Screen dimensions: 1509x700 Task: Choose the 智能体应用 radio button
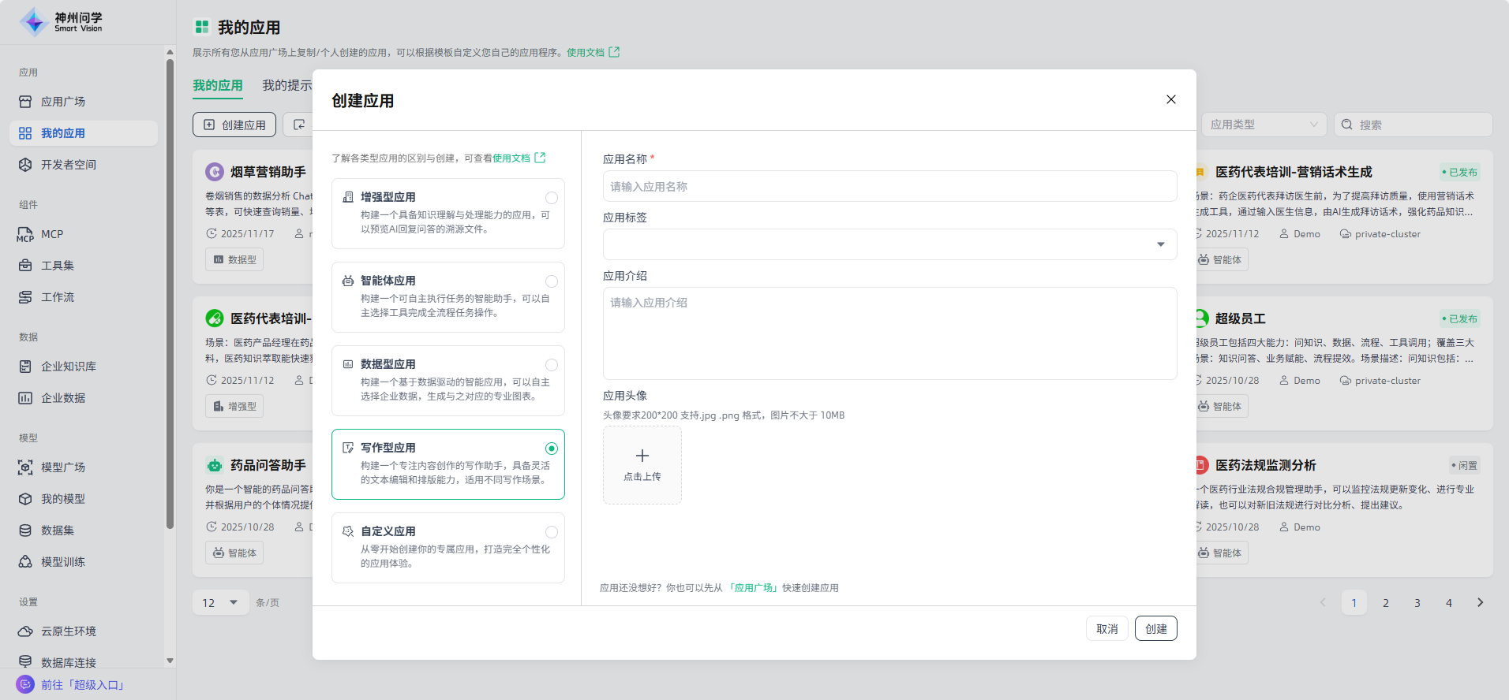[551, 281]
